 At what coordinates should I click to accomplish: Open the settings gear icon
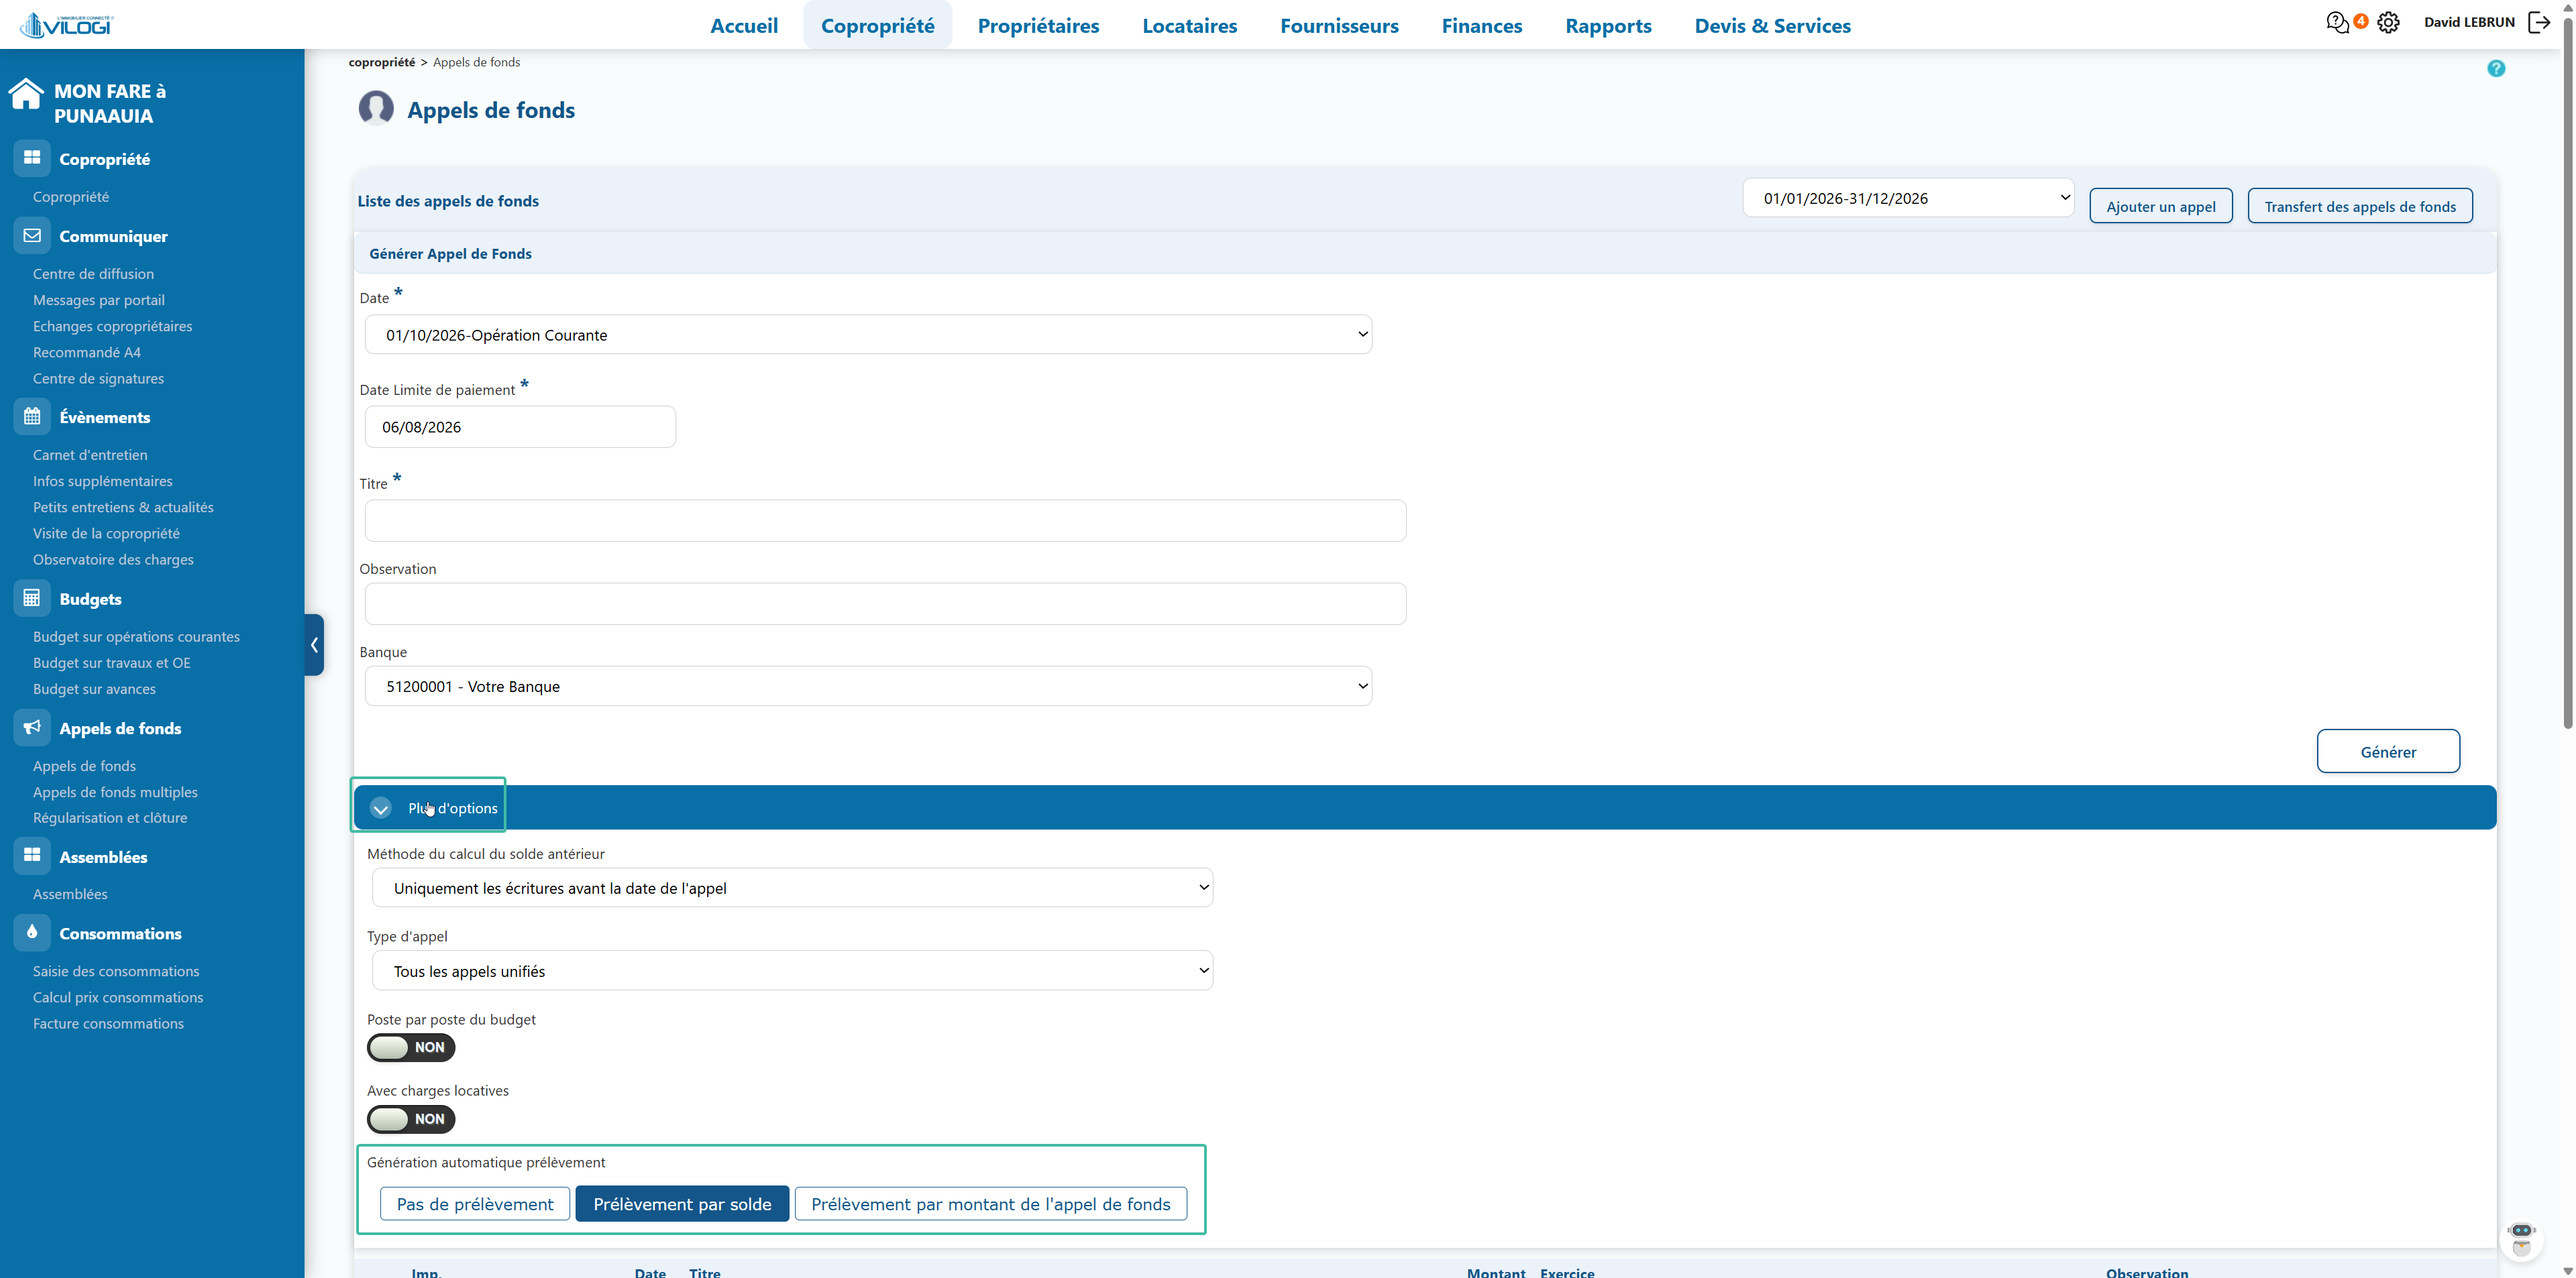click(2388, 22)
